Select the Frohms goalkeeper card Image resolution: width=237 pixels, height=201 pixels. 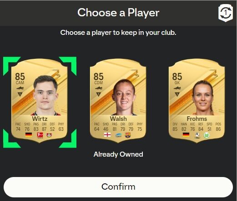pos(197,100)
